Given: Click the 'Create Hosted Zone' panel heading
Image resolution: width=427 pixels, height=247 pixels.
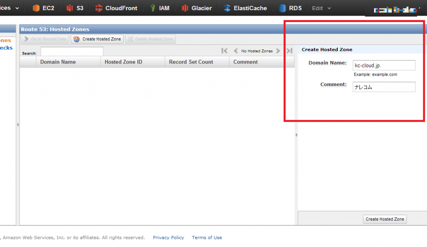Looking at the screenshot, I should (327, 49).
